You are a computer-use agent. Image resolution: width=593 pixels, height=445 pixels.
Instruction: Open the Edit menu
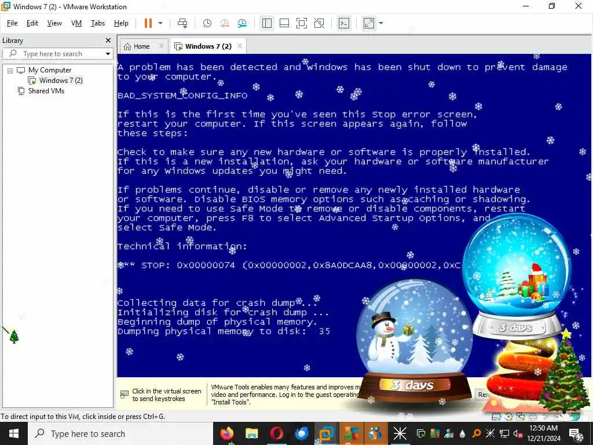(32, 23)
